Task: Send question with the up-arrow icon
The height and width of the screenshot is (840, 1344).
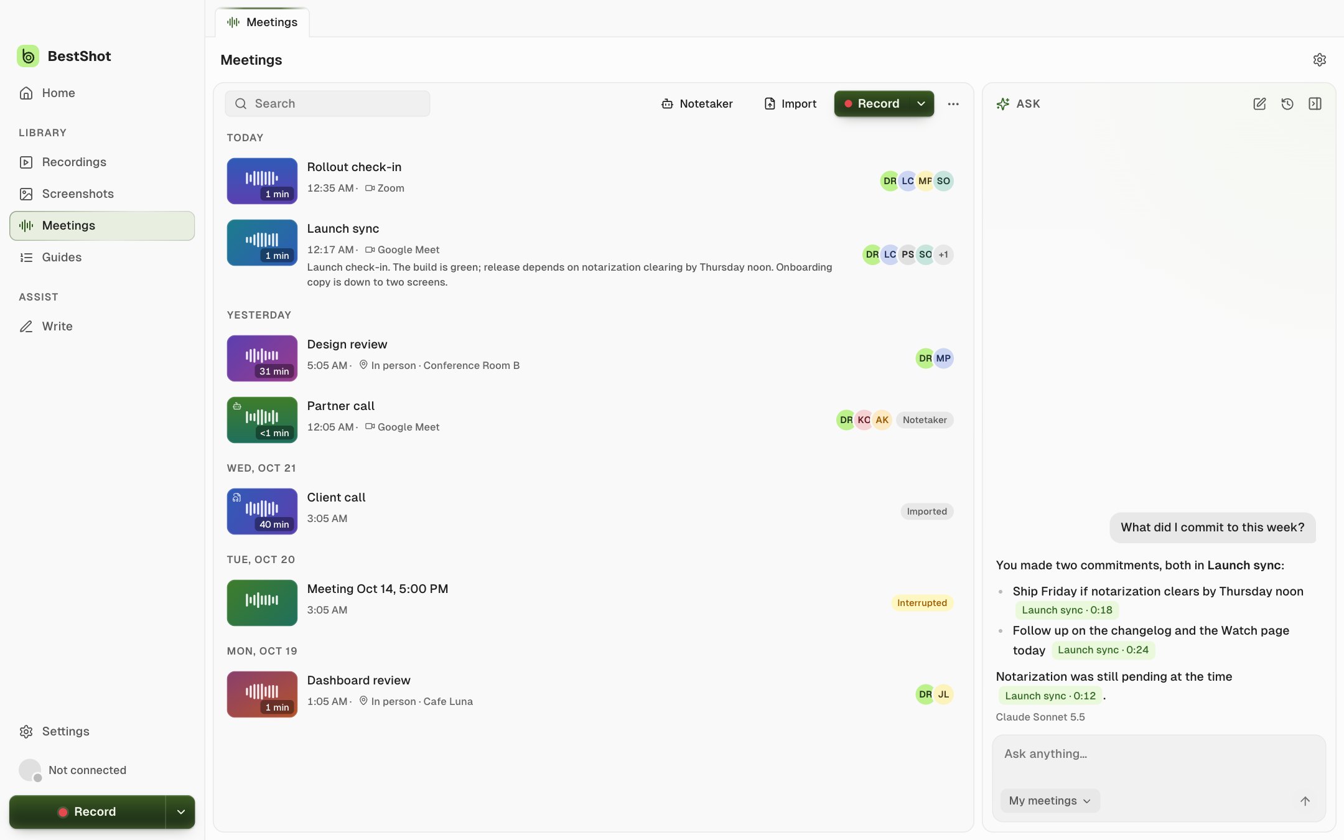Action: [x=1305, y=801]
